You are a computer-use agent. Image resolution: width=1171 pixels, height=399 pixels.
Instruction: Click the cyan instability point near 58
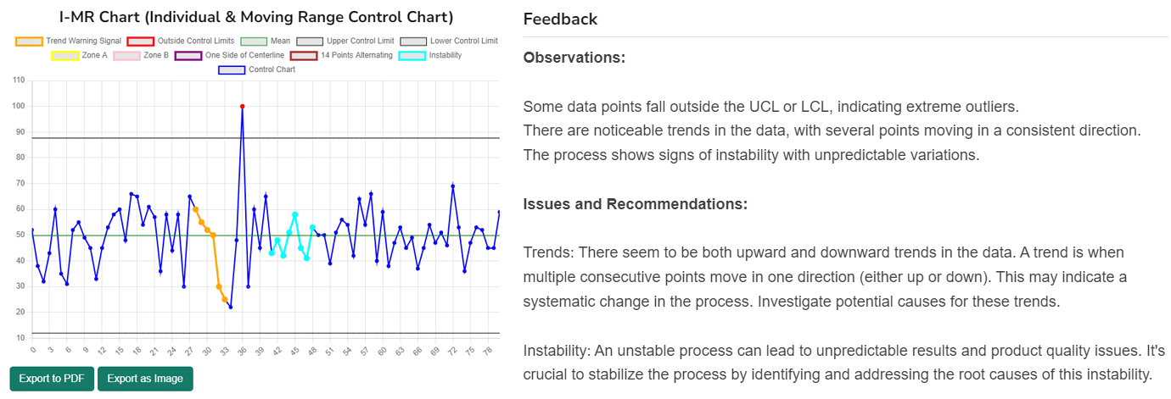(x=295, y=215)
